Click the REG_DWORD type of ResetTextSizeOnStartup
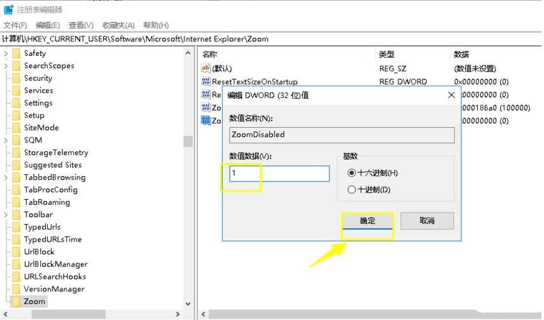 tap(403, 81)
